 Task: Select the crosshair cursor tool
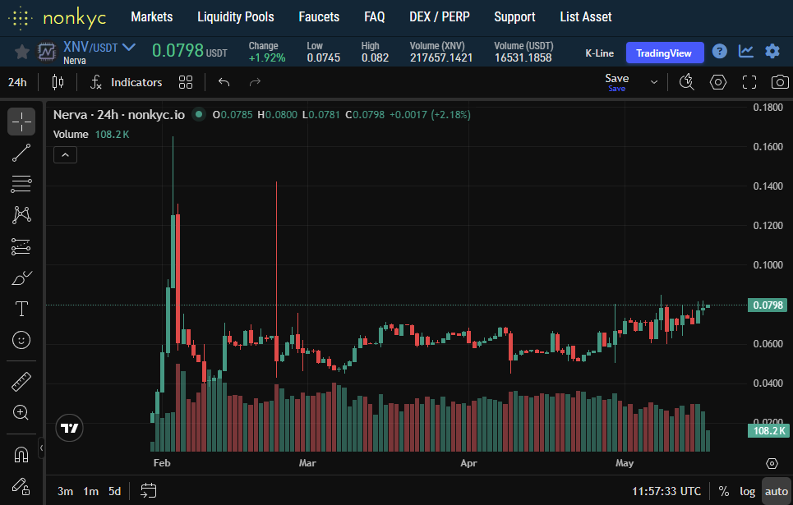tap(21, 122)
